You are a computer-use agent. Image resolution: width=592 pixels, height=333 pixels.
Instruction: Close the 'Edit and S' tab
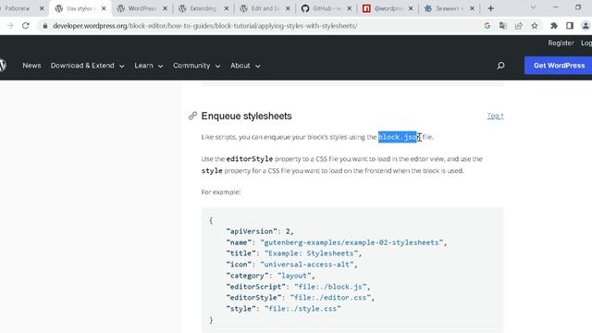point(288,8)
